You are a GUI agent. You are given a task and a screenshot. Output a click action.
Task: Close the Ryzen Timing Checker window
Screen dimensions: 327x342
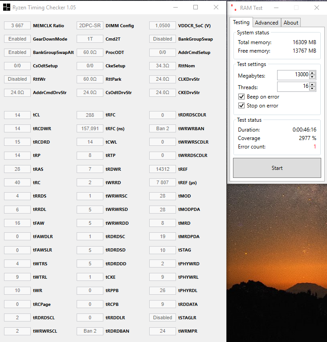click(x=216, y=7)
